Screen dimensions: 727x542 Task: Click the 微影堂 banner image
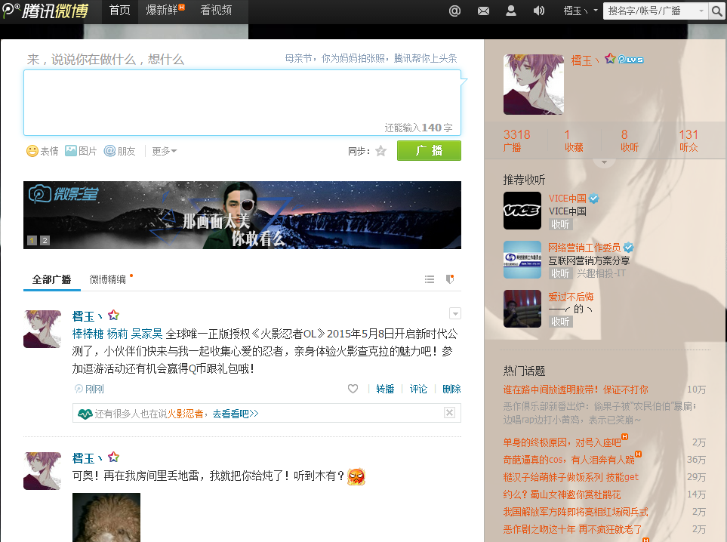click(x=242, y=214)
